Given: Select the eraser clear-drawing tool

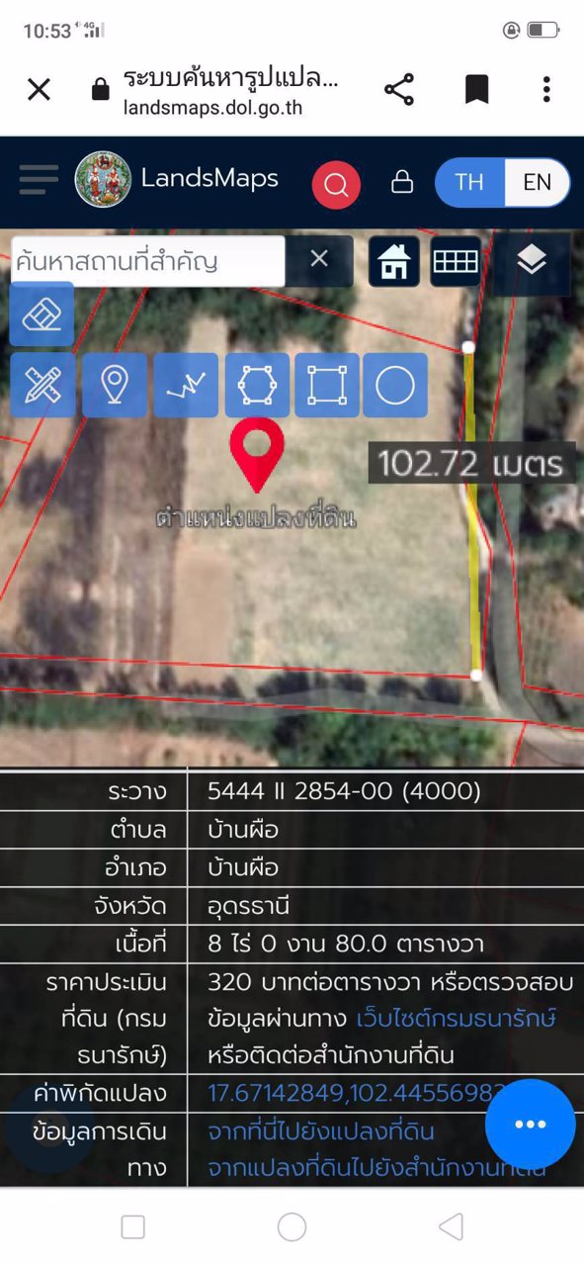Looking at the screenshot, I should click(42, 314).
